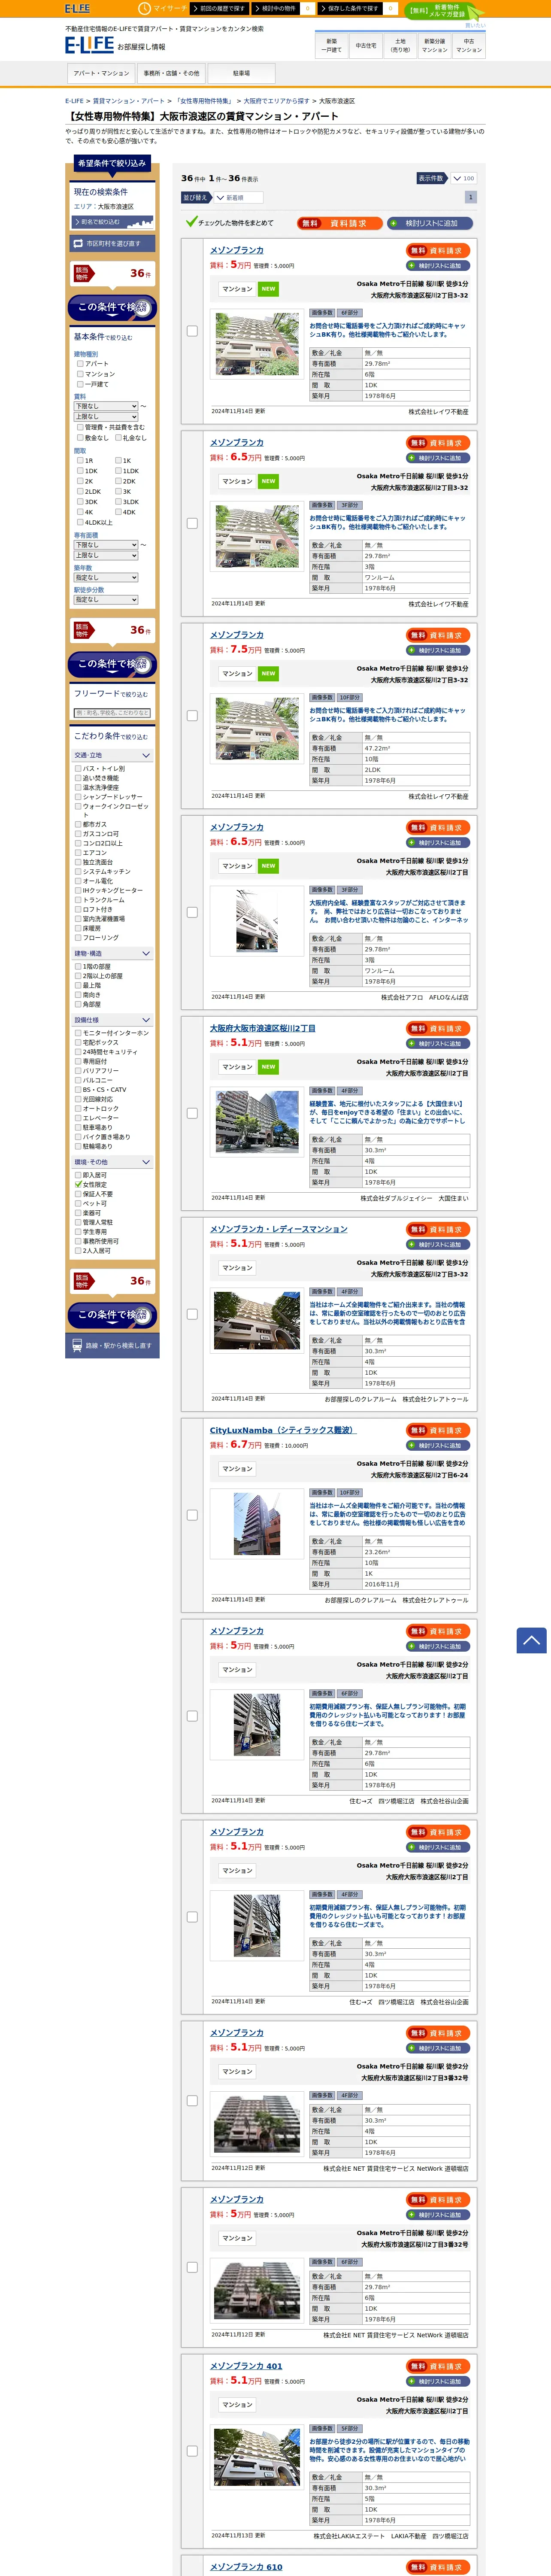Open 土地(売り地) nav item
This screenshot has width=551, height=2576.
(x=400, y=45)
